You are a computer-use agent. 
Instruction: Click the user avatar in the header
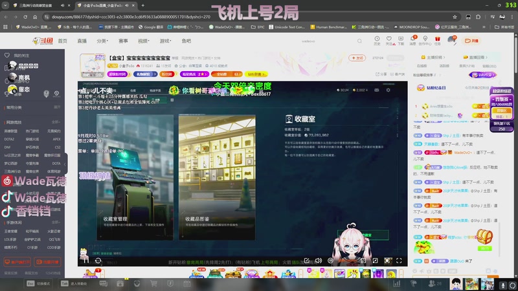coord(451,40)
